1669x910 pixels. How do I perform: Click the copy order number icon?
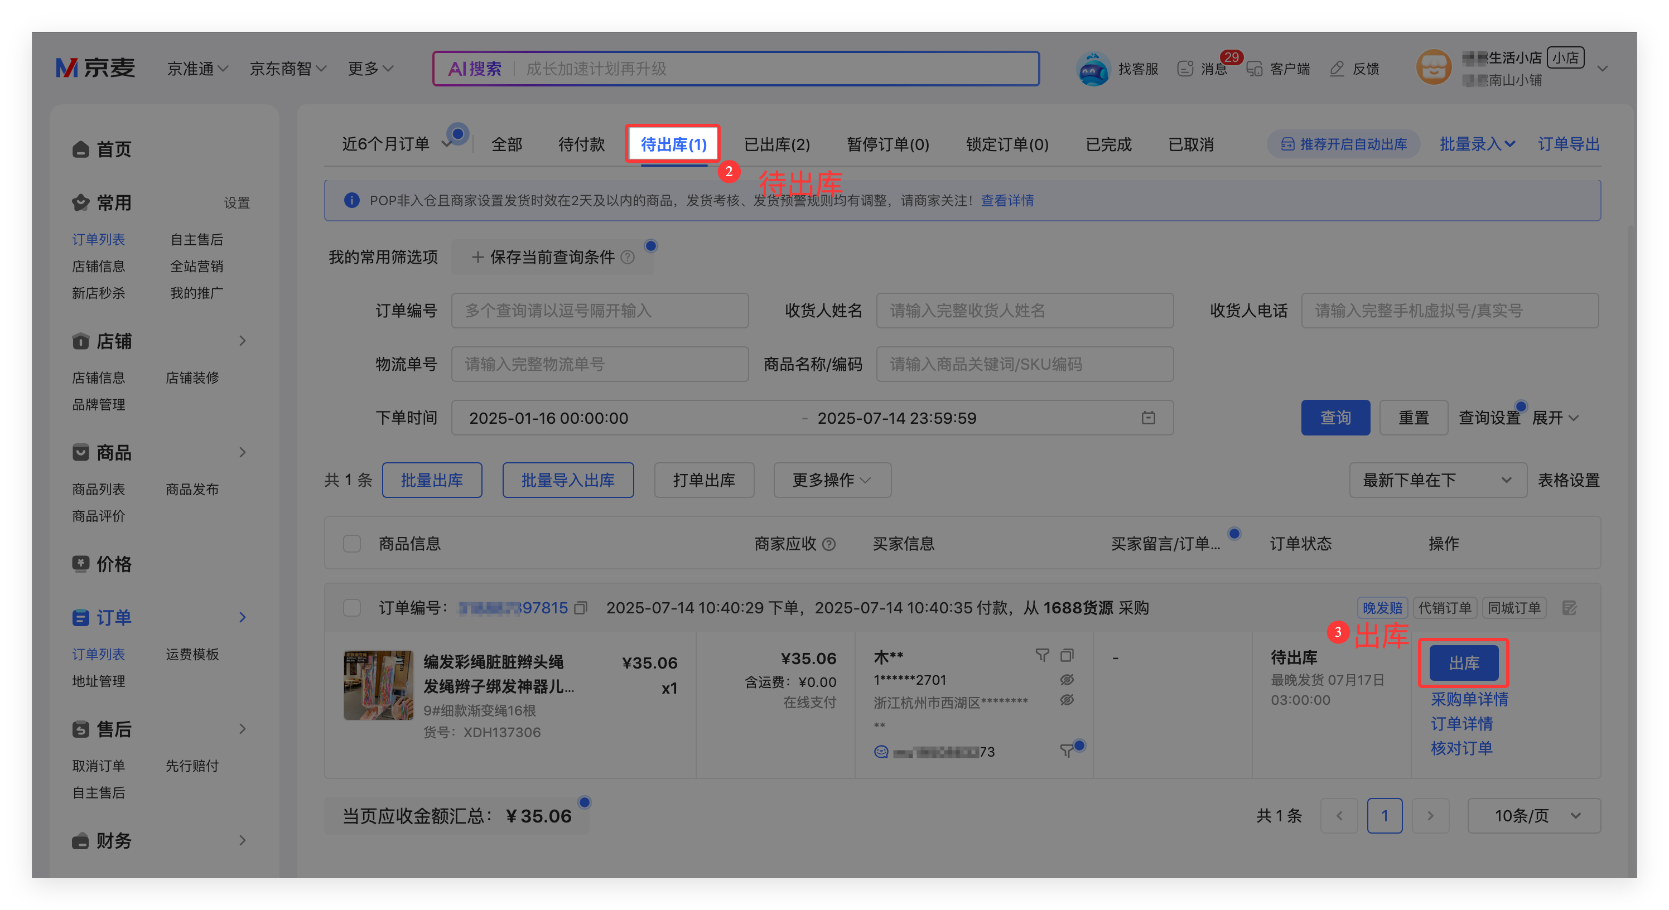581,608
